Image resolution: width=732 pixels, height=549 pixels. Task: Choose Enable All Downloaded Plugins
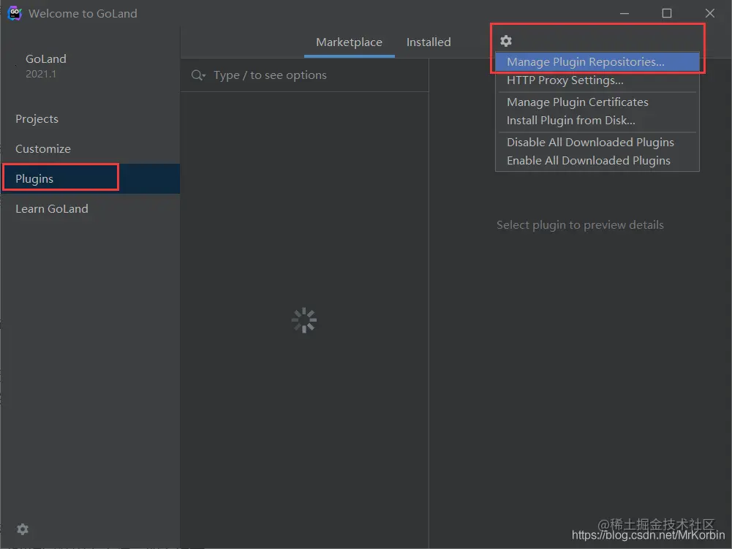(x=597, y=161)
